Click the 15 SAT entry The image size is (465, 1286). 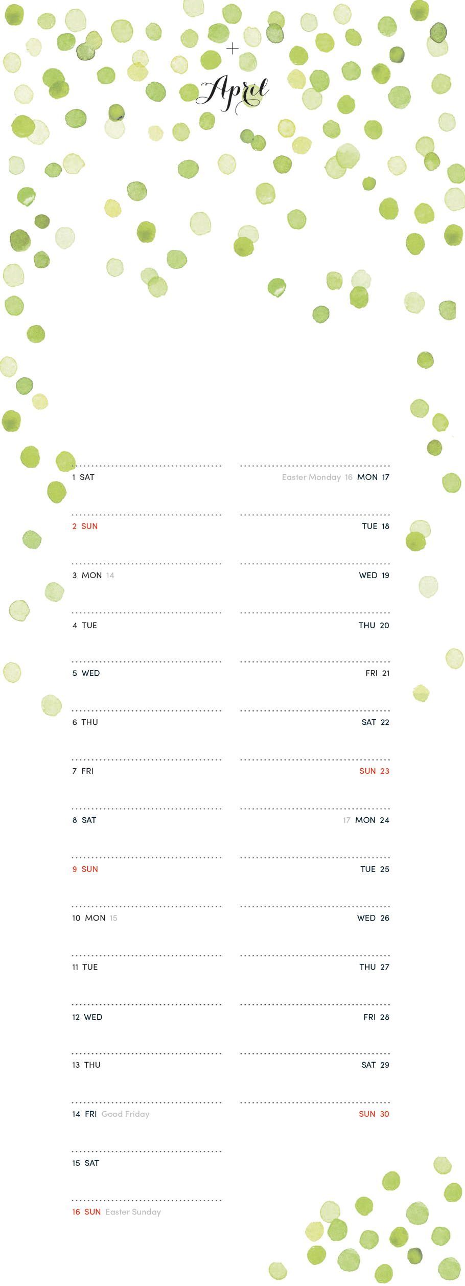pyautogui.click(x=86, y=1163)
